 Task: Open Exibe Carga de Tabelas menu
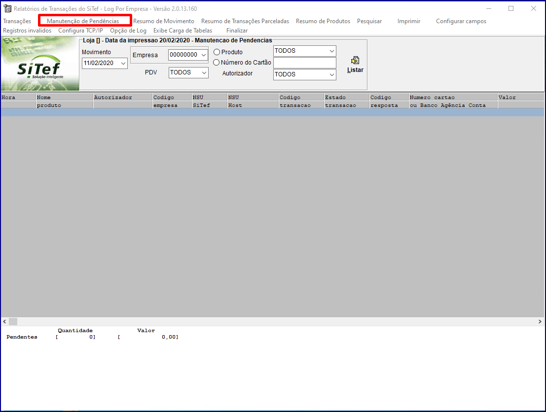tap(183, 31)
